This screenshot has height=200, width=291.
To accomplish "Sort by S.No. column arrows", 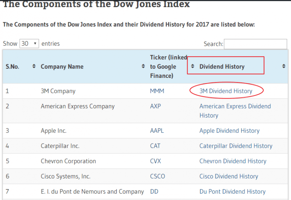I will 34,66.
